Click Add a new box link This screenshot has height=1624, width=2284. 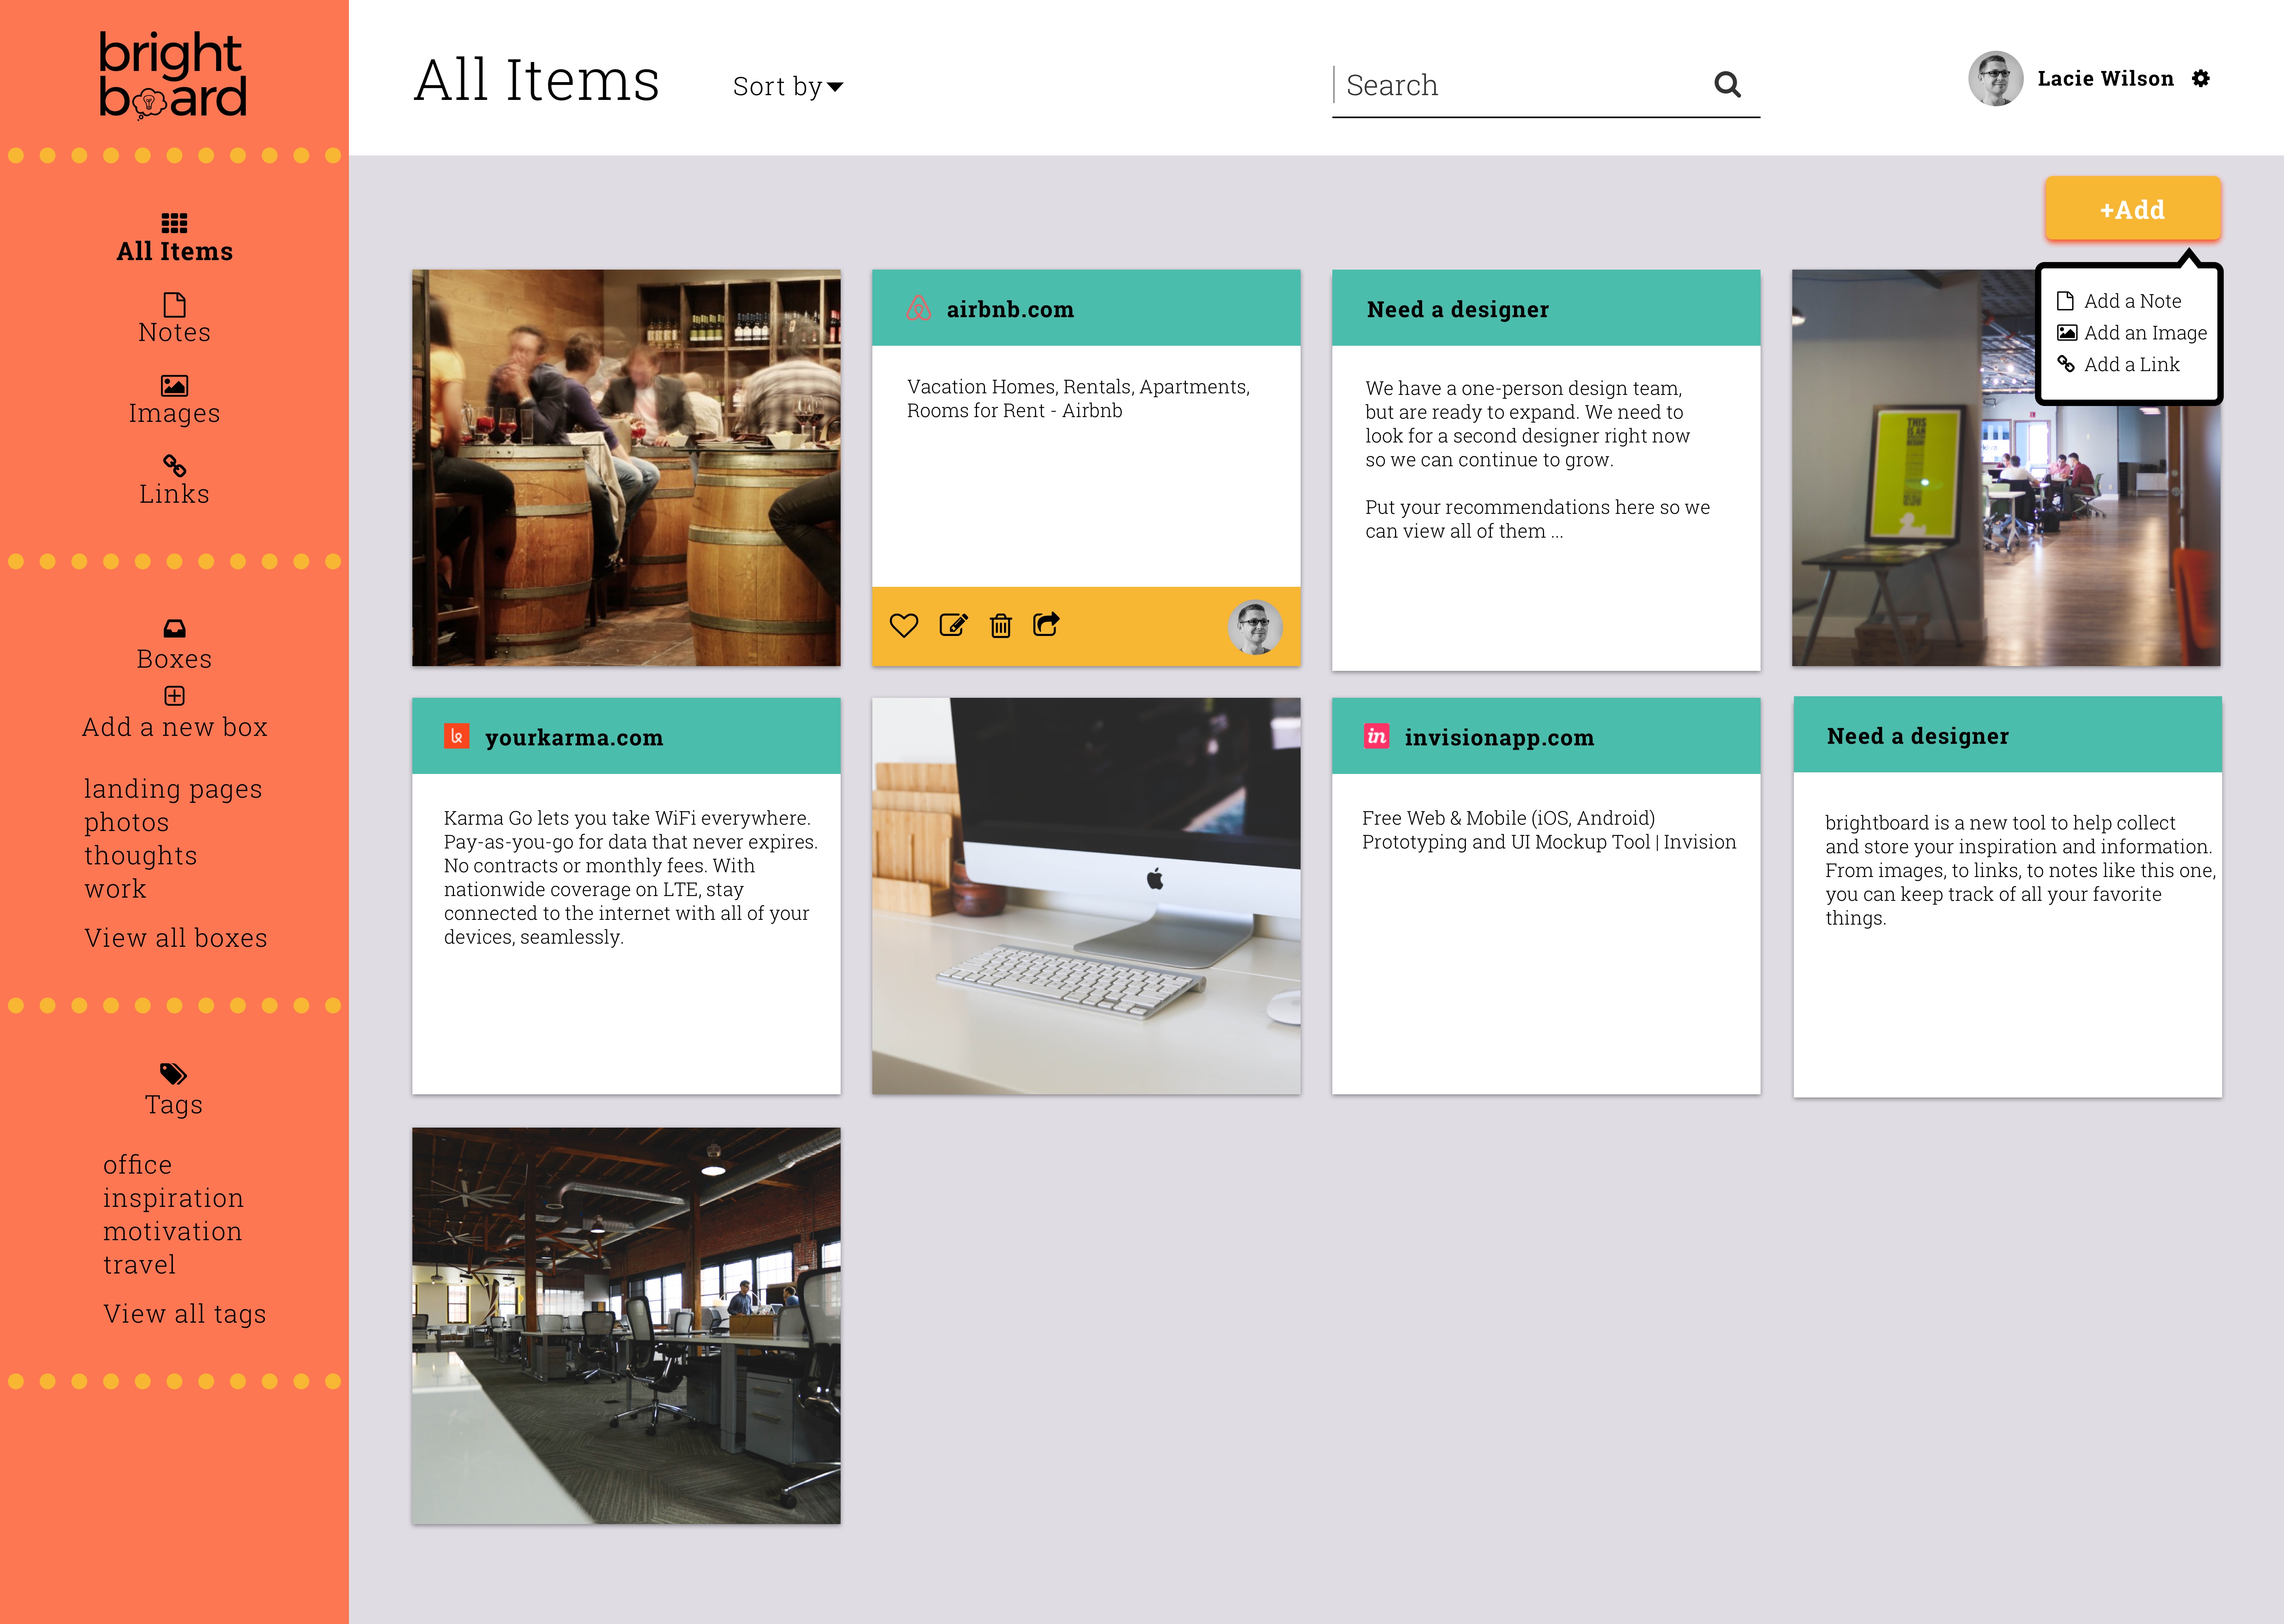tap(174, 727)
